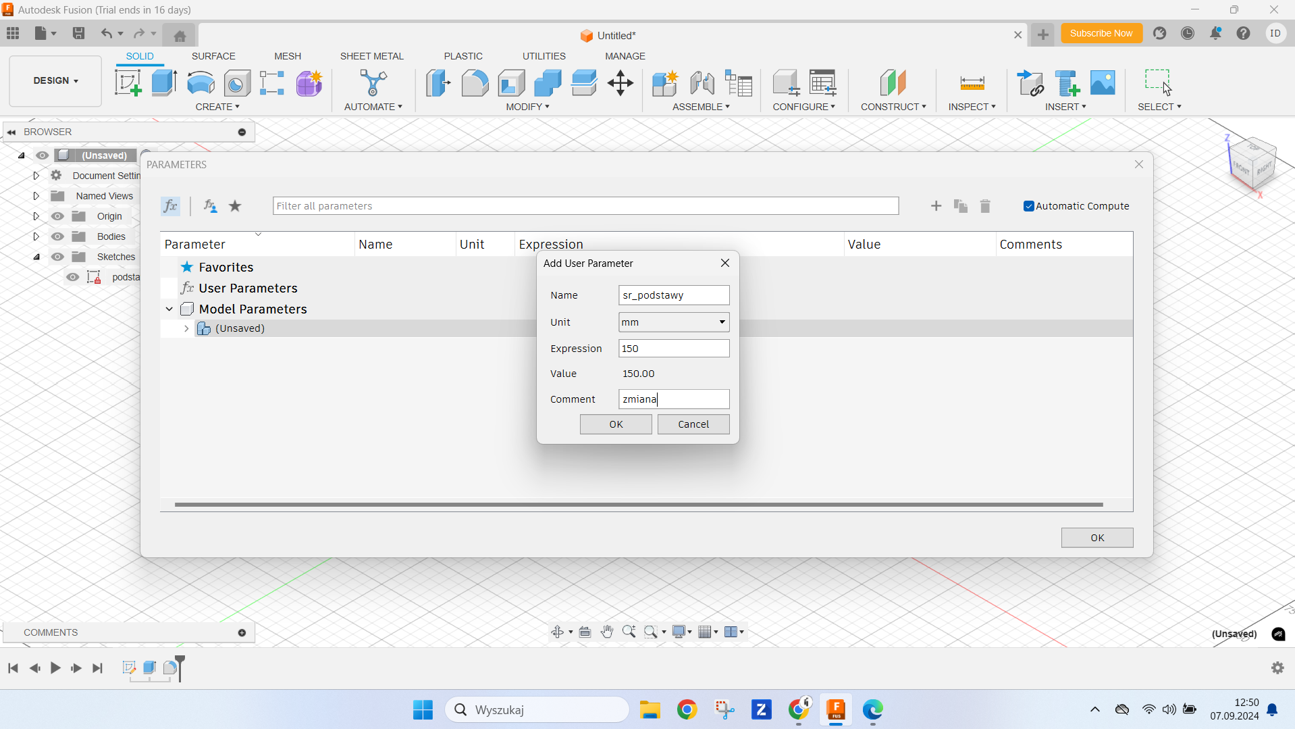
Task: Click the add parameter plus icon
Action: (936, 206)
